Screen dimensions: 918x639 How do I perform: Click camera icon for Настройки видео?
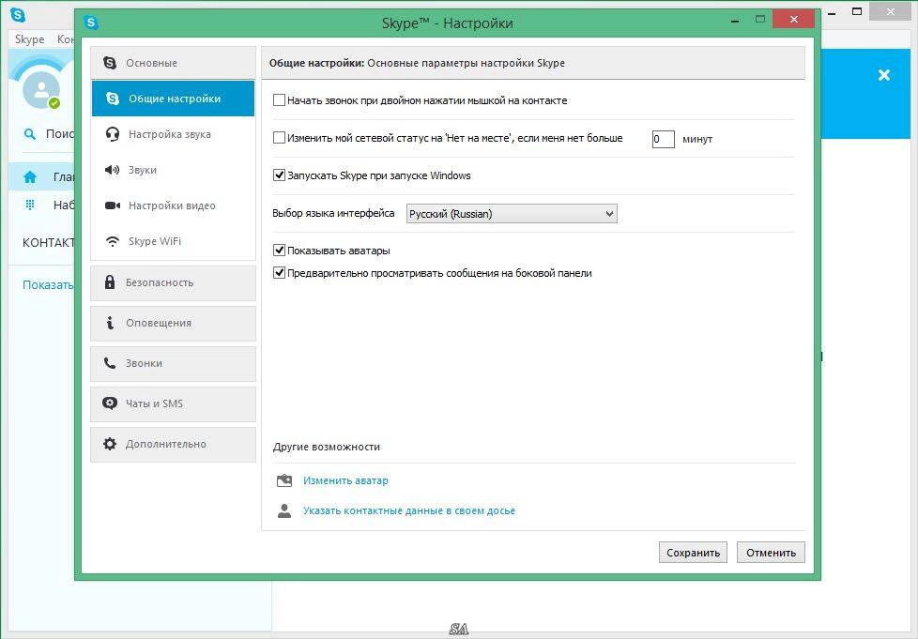[x=113, y=205]
